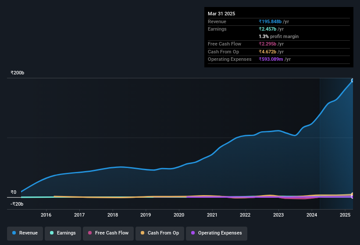Select the Revenue endpoint marker on chart

point(353,80)
